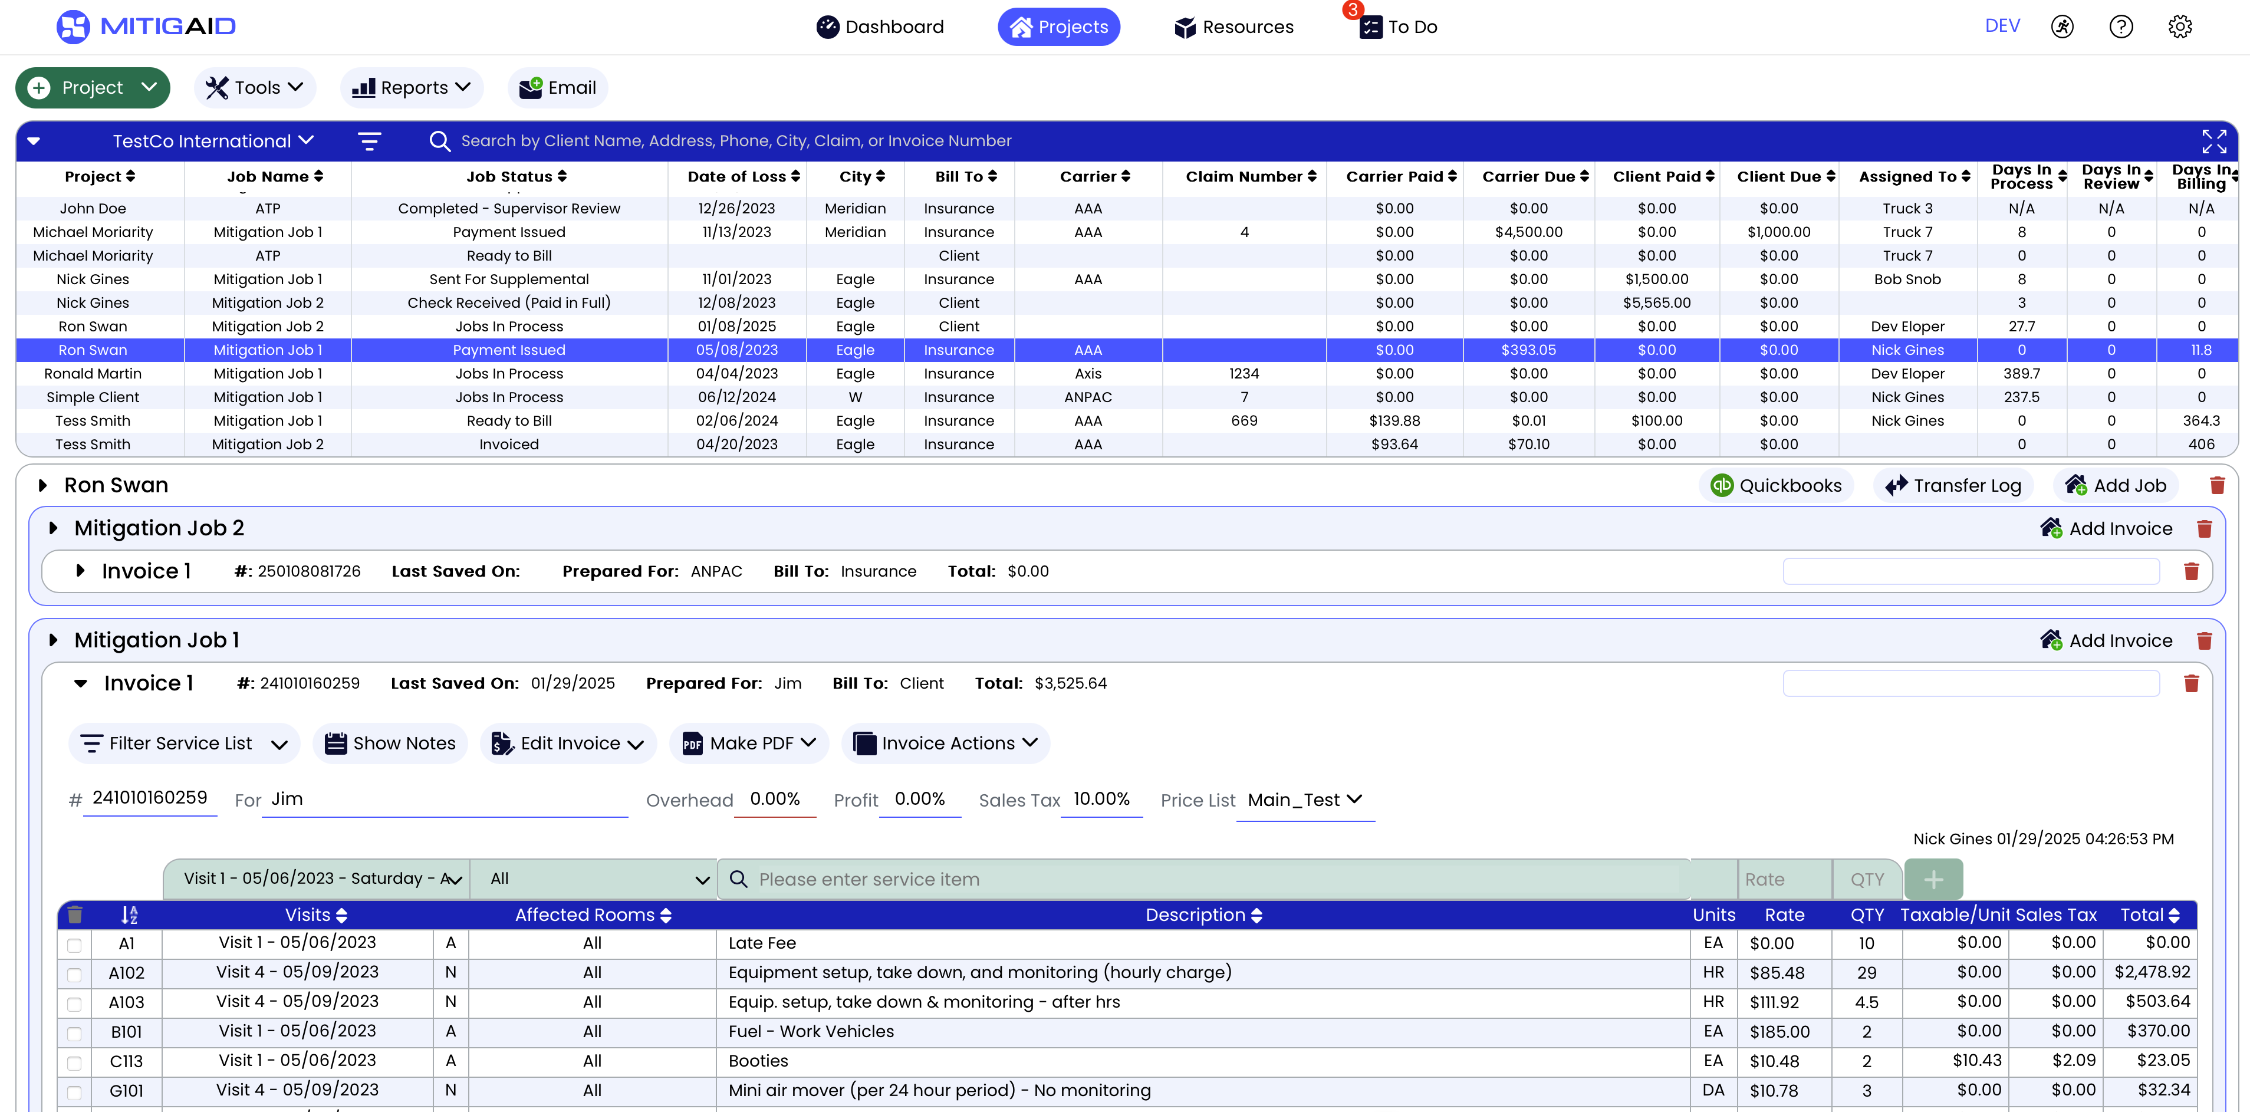Viewport: 2250px width, 1112px height.
Task: Click the sort order icon in service table header
Action: click(x=129, y=914)
